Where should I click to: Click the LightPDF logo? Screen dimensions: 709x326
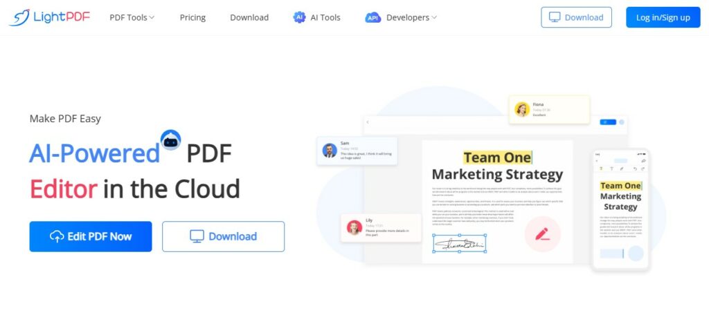(48, 17)
